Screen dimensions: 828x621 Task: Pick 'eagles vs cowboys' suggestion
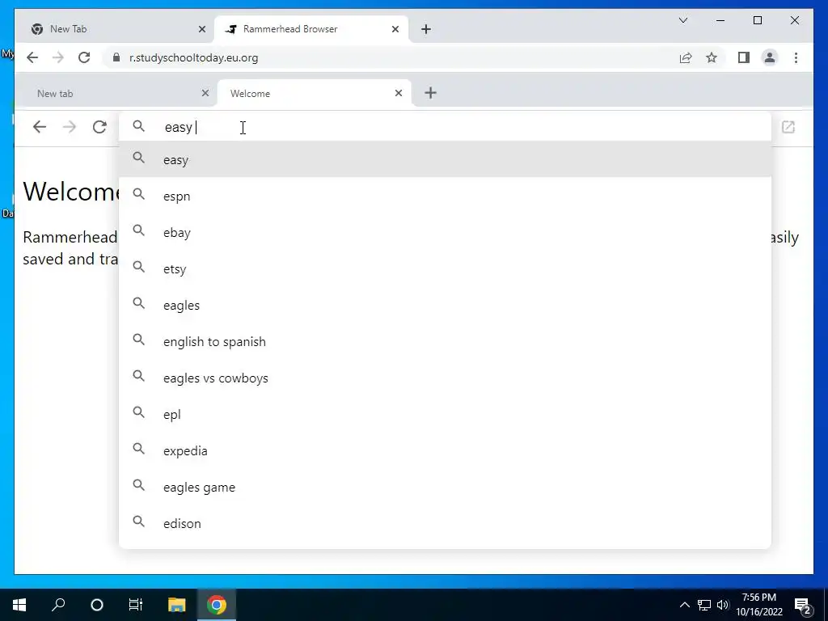[x=445, y=378]
